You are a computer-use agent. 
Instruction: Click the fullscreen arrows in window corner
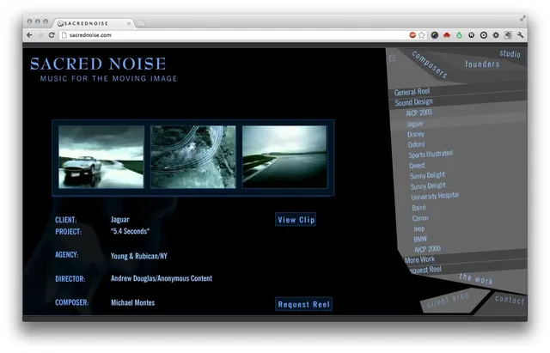pos(523,18)
